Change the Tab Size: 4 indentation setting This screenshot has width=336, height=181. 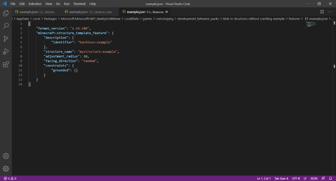[281, 178]
